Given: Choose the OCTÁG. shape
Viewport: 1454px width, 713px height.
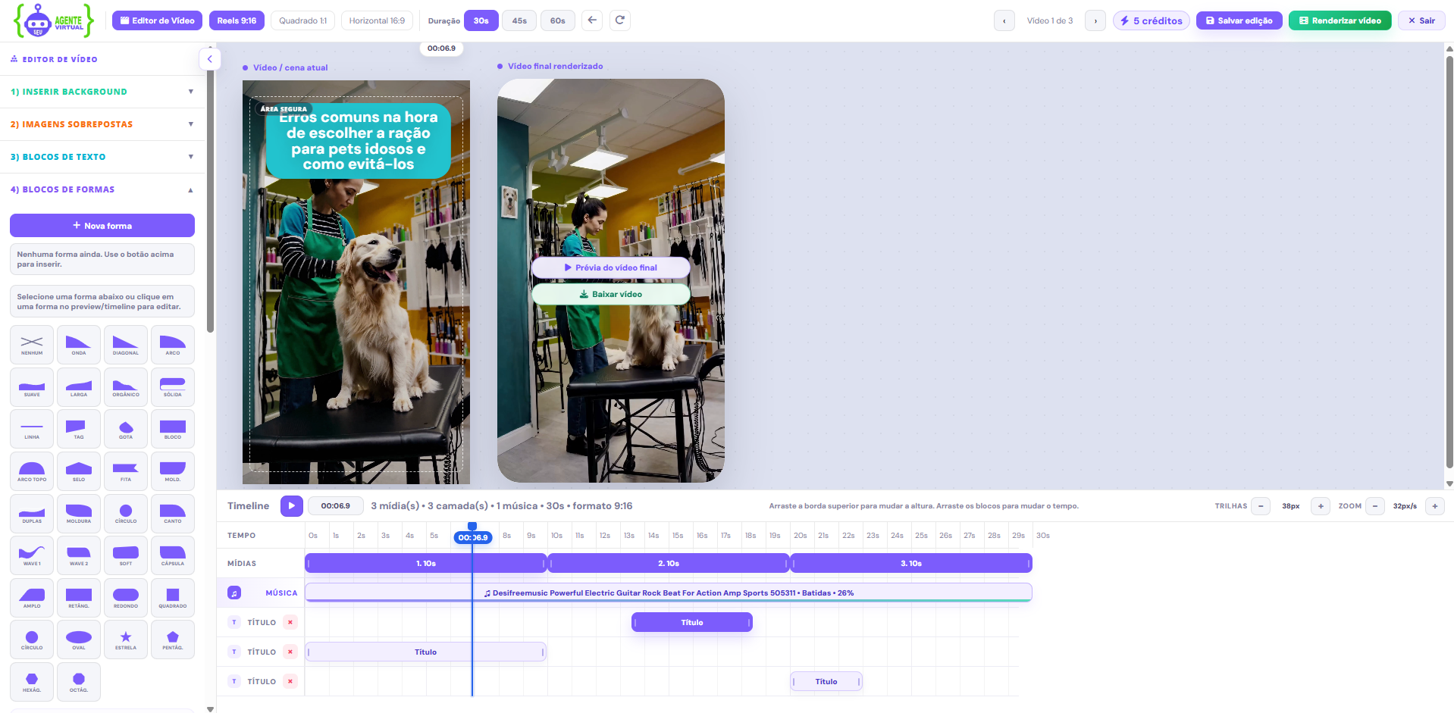Looking at the screenshot, I should (x=79, y=682).
